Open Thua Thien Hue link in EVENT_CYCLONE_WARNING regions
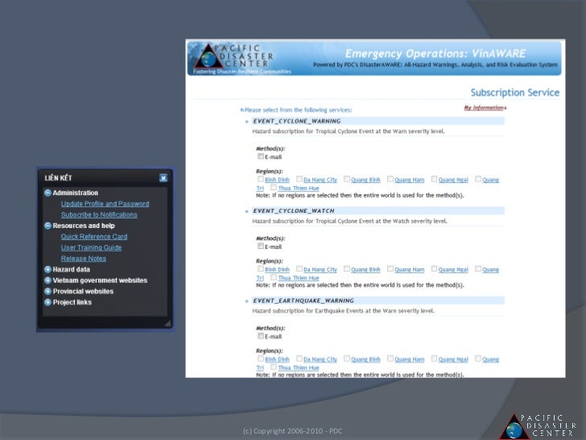 tap(299, 189)
